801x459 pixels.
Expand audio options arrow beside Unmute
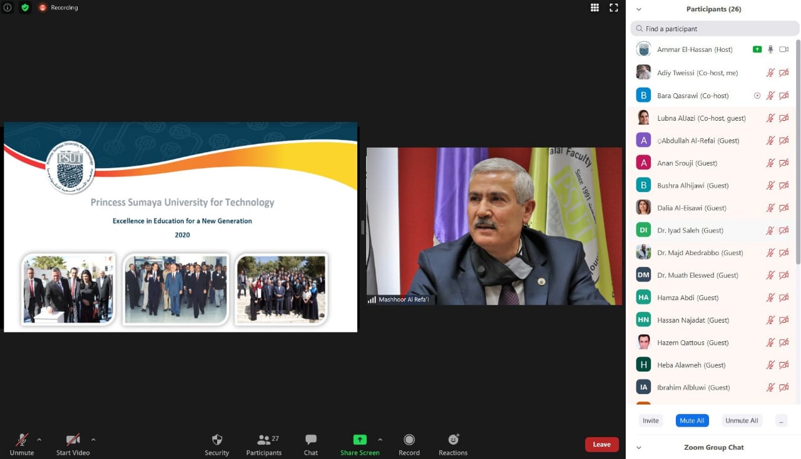click(x=39, y=440)
